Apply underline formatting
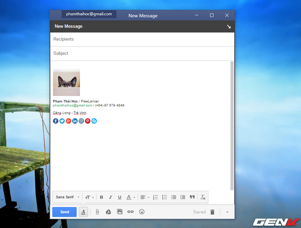This screenshot has width=301, height=228. pyautogui.click(x=119, y=197)
